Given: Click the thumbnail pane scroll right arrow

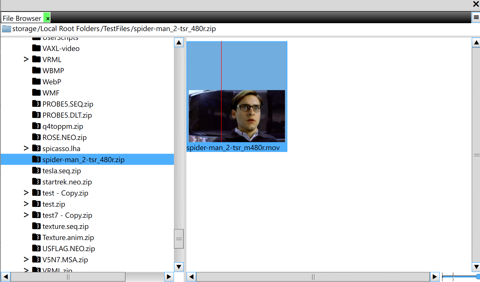Looking at the screenshot, I should [x=435, y=277].
